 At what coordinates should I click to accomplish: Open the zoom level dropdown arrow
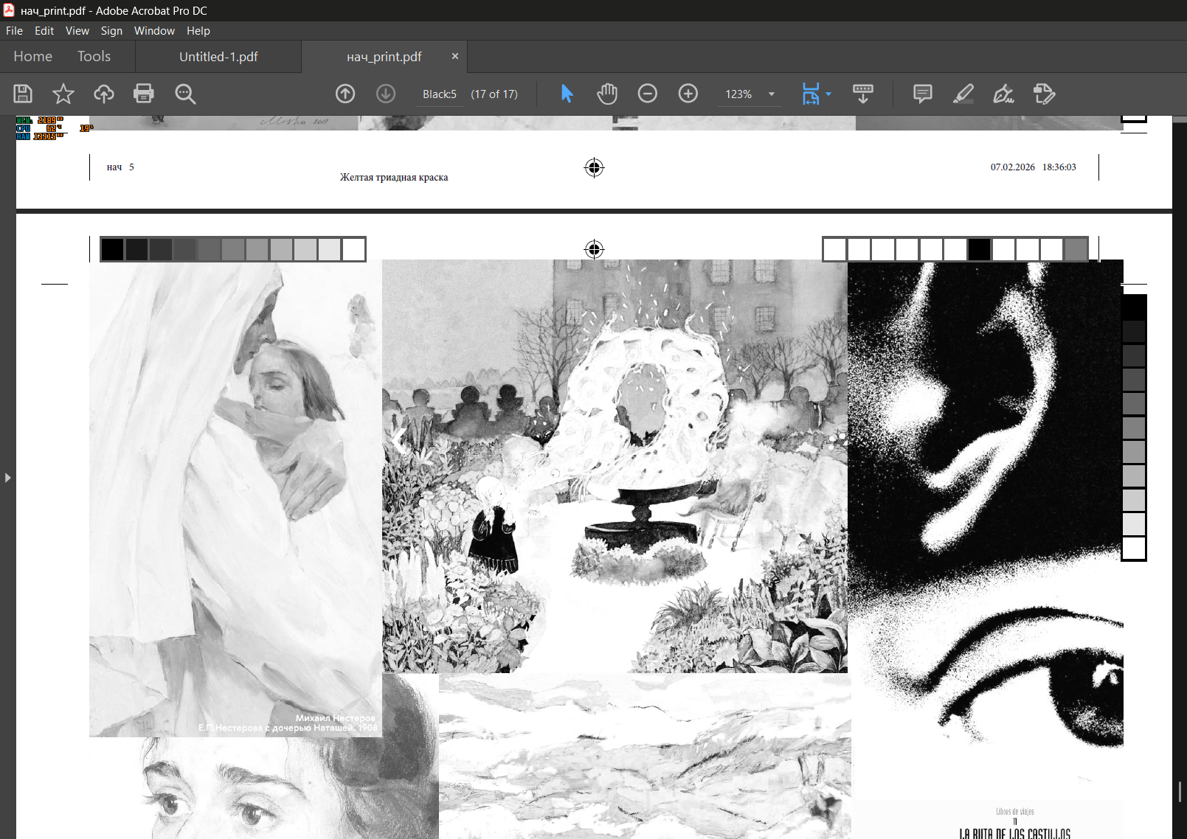click(x=772, y=94)
